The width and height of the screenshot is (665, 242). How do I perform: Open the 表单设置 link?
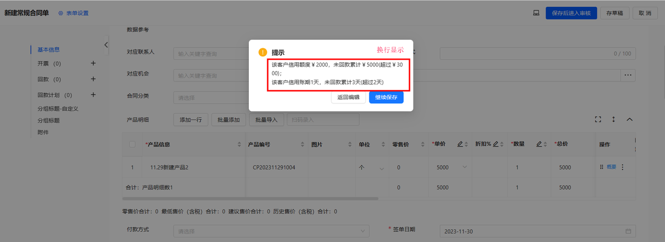(x=73, y=13)
